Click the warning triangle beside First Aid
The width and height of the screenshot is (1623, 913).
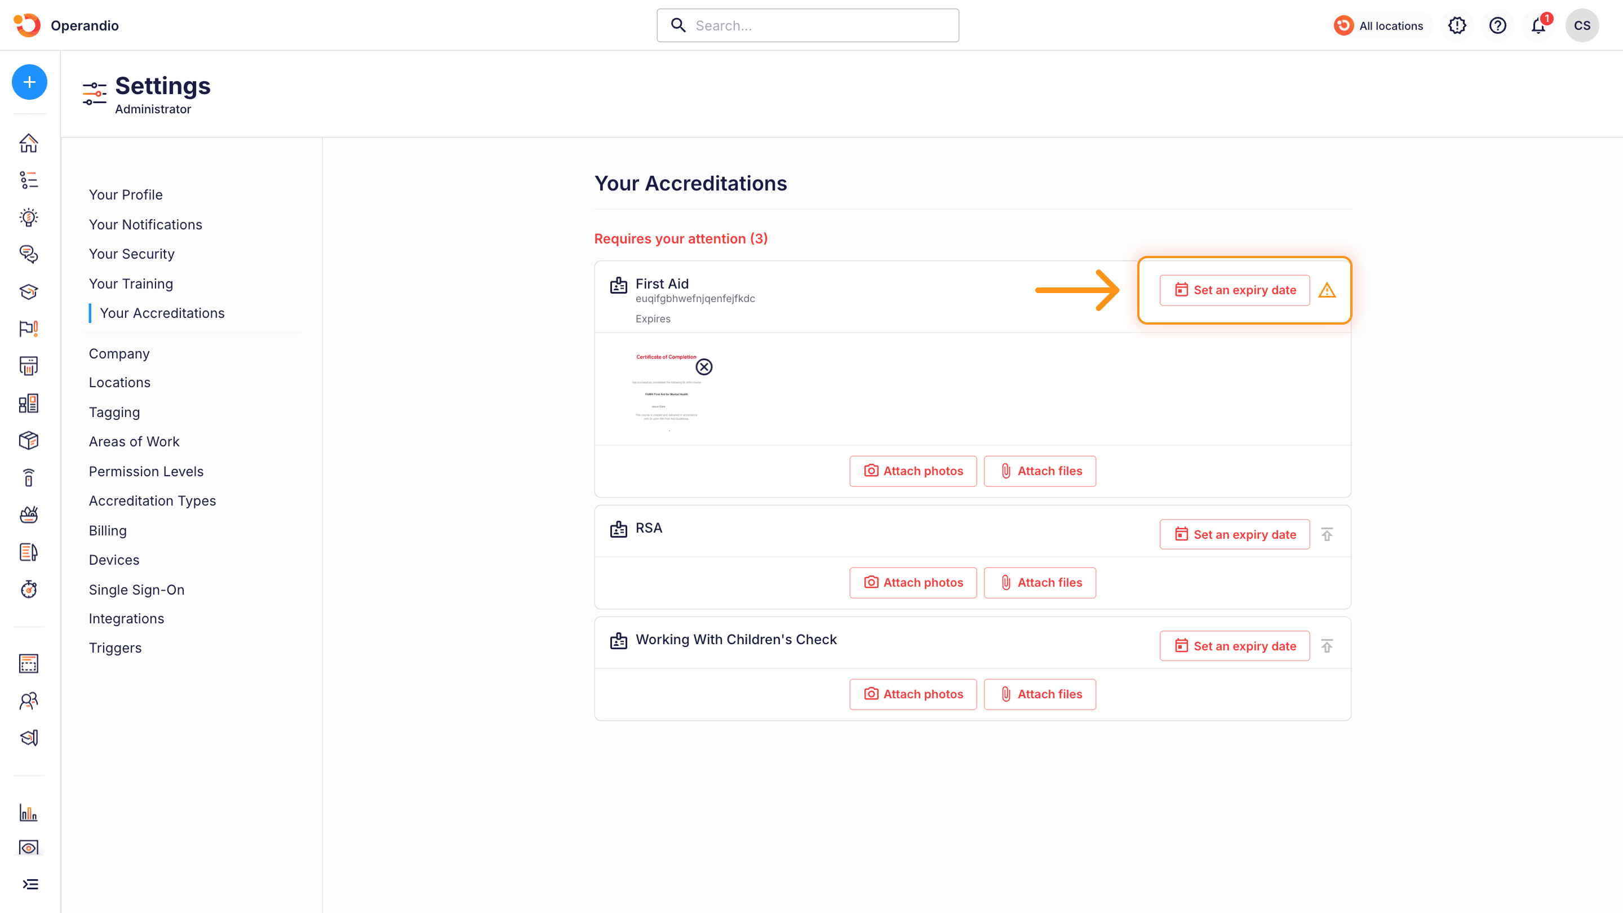(x=1327, y=290)
